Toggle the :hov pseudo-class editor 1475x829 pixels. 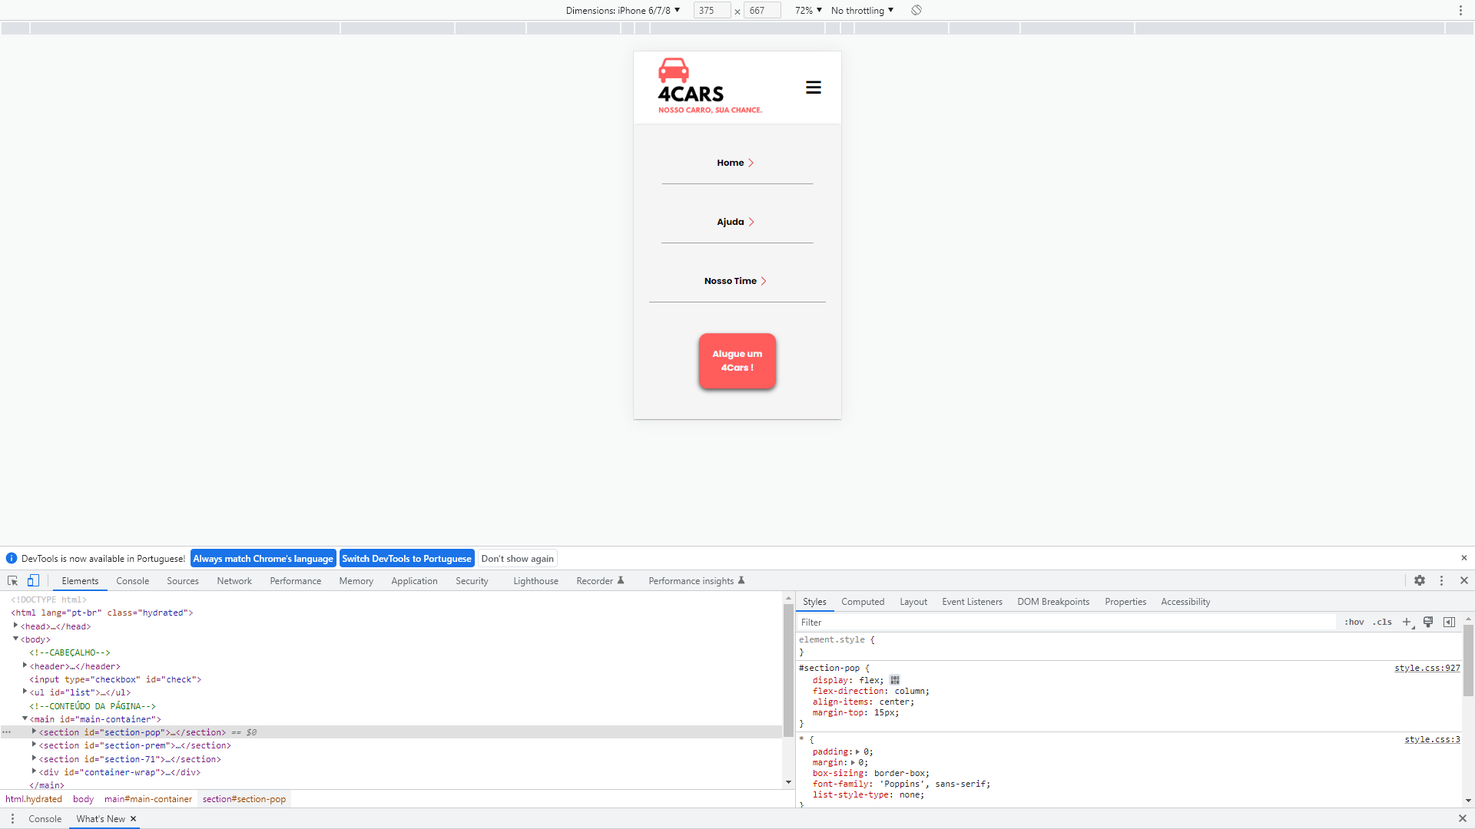1354,622
